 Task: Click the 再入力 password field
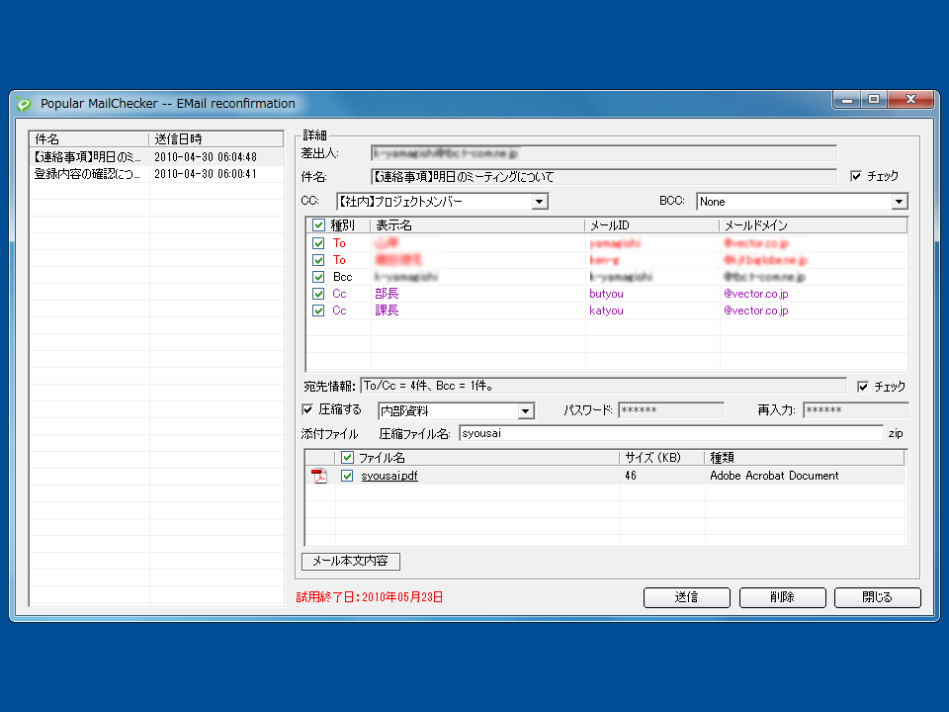point(856,409)
